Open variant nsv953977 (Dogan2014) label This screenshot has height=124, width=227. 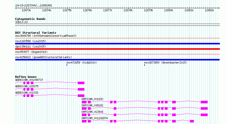tap(31, 52)
